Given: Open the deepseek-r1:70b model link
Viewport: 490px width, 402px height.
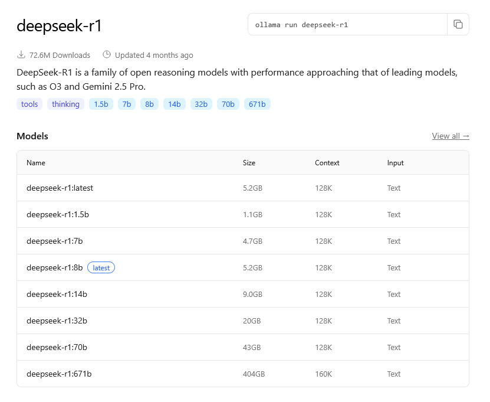Looking at the screenshot, I should [57, 347].
